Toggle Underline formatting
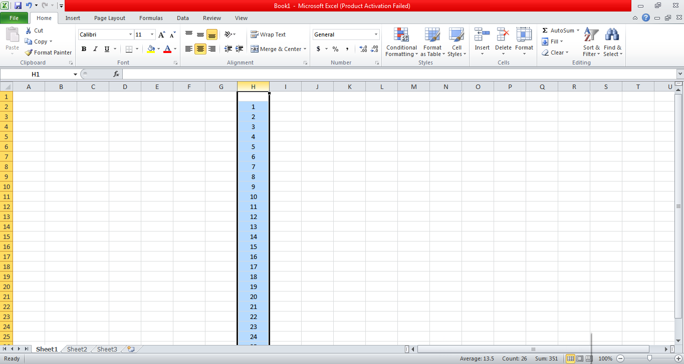The width and height of the screenshot is (684, 364). (107, 49)
